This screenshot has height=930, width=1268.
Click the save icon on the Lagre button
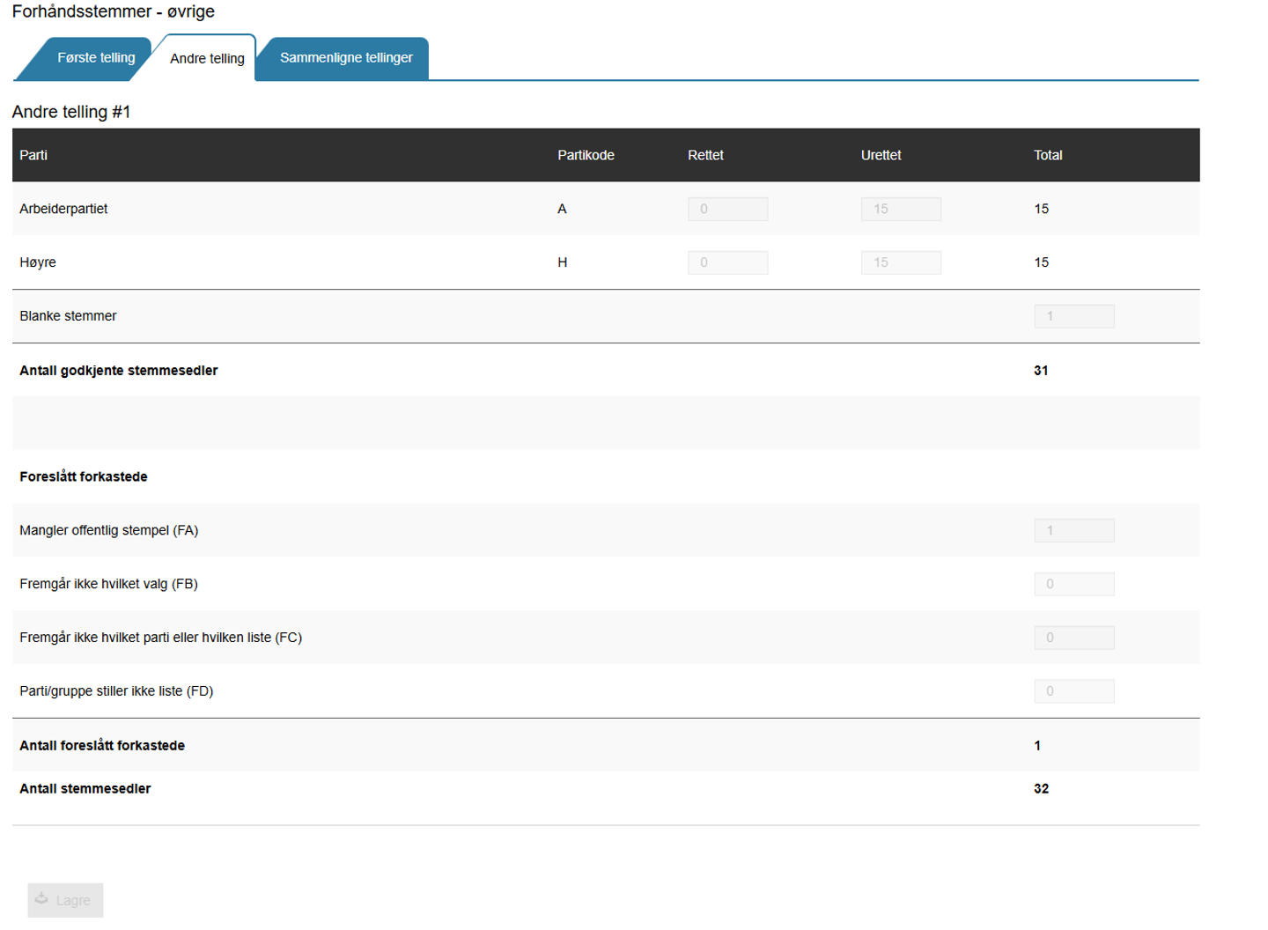[41, 899]
